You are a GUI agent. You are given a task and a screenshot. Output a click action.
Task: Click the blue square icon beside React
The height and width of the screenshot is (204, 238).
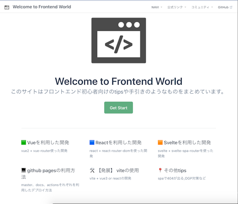[x=92, y=142]
